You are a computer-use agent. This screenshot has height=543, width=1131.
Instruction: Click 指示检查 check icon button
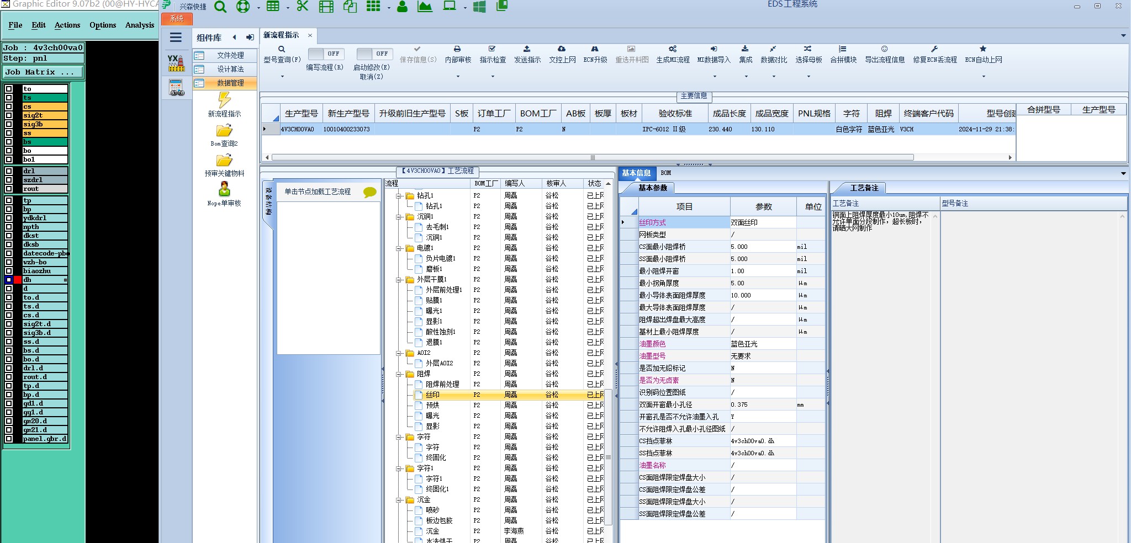click(x=493, y=55)
